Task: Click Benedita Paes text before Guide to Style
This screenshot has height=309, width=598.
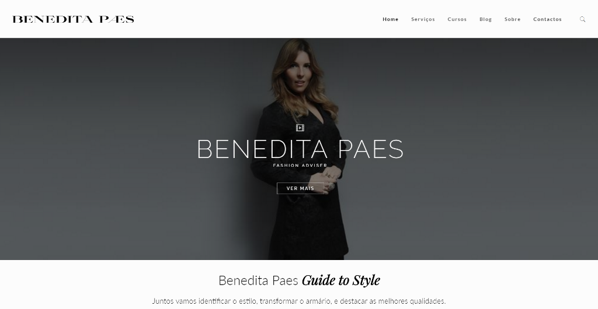Action: click(x=258, y=280)
